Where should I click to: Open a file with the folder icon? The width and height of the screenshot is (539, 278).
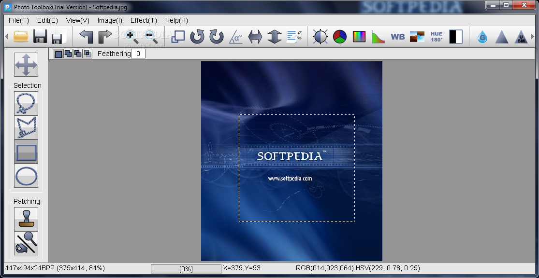[21, 36]
